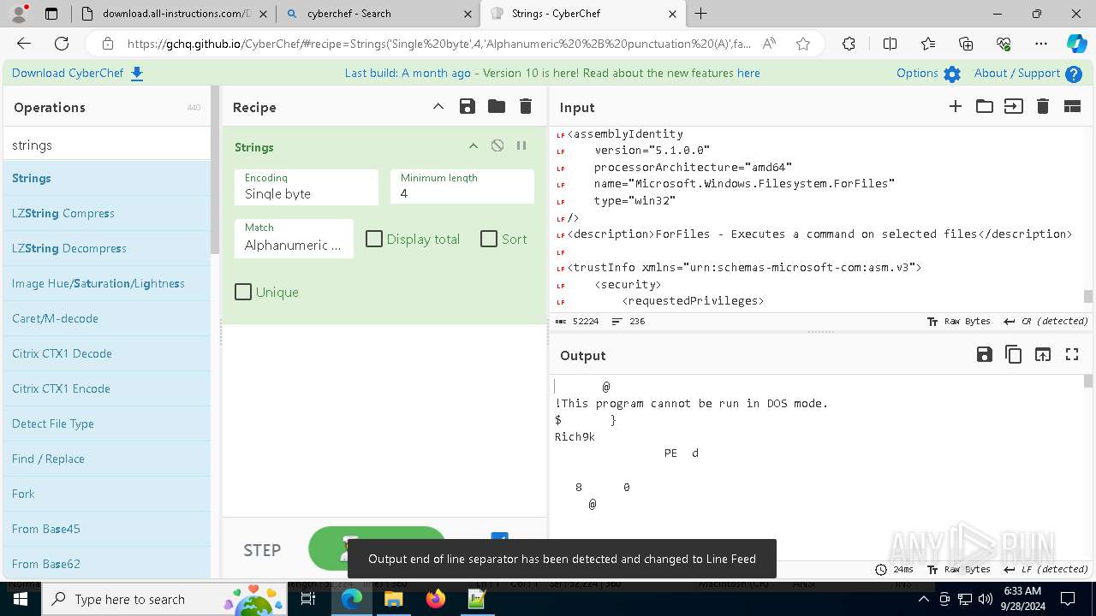Choose Find / Replace operation
Viewport: 1096px width, 616px height.
[107, 459]
